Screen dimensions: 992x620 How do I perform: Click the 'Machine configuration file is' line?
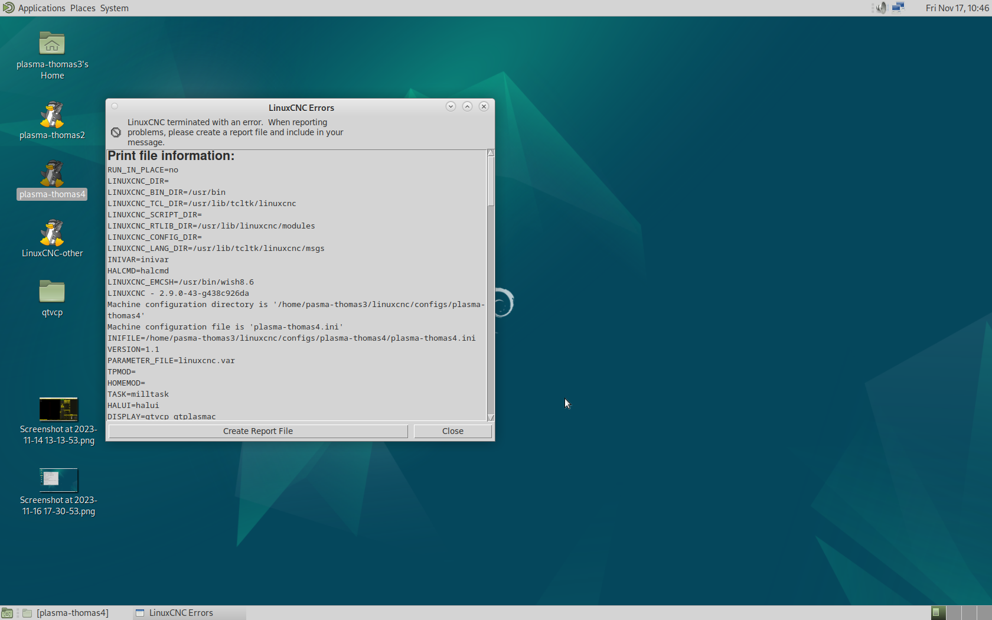[226, 327]
